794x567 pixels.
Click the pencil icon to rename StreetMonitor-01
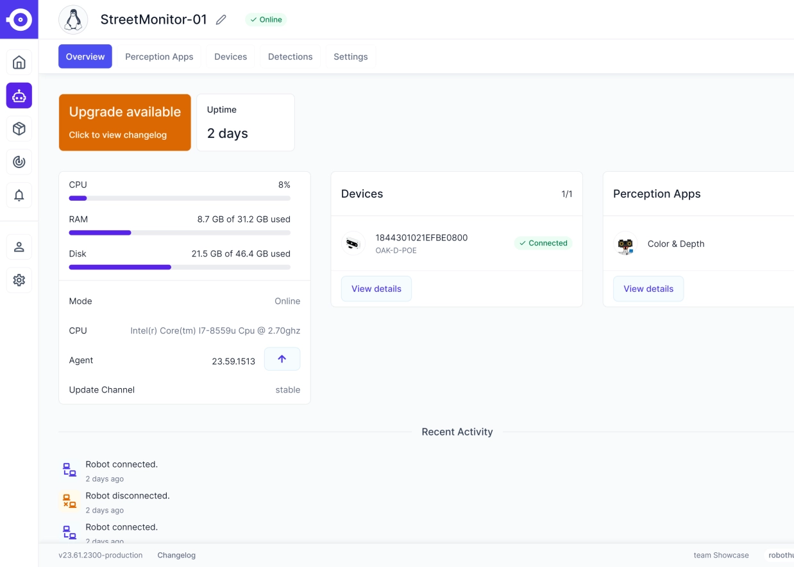(x=221, y=20)
